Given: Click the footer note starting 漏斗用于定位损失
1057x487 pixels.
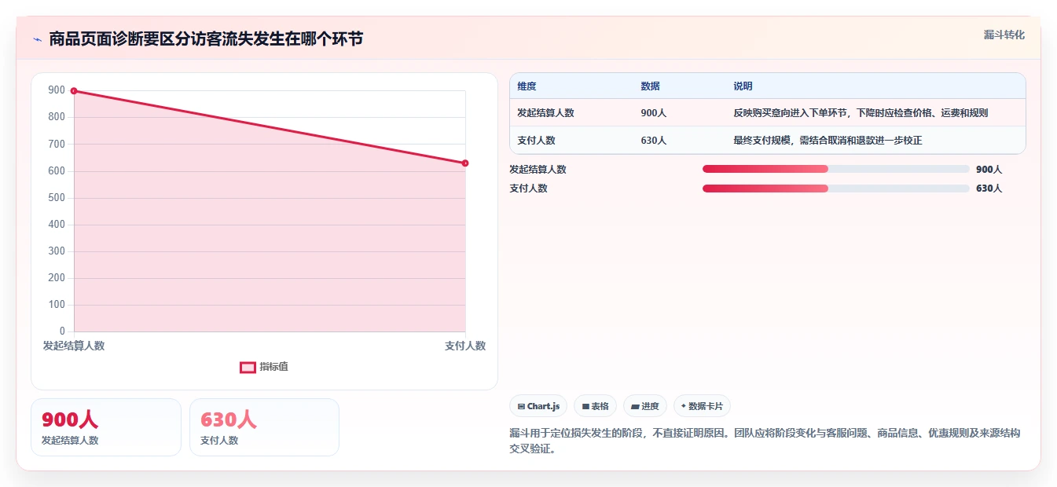Looking at the screenshot, I should tap(765, 441).
